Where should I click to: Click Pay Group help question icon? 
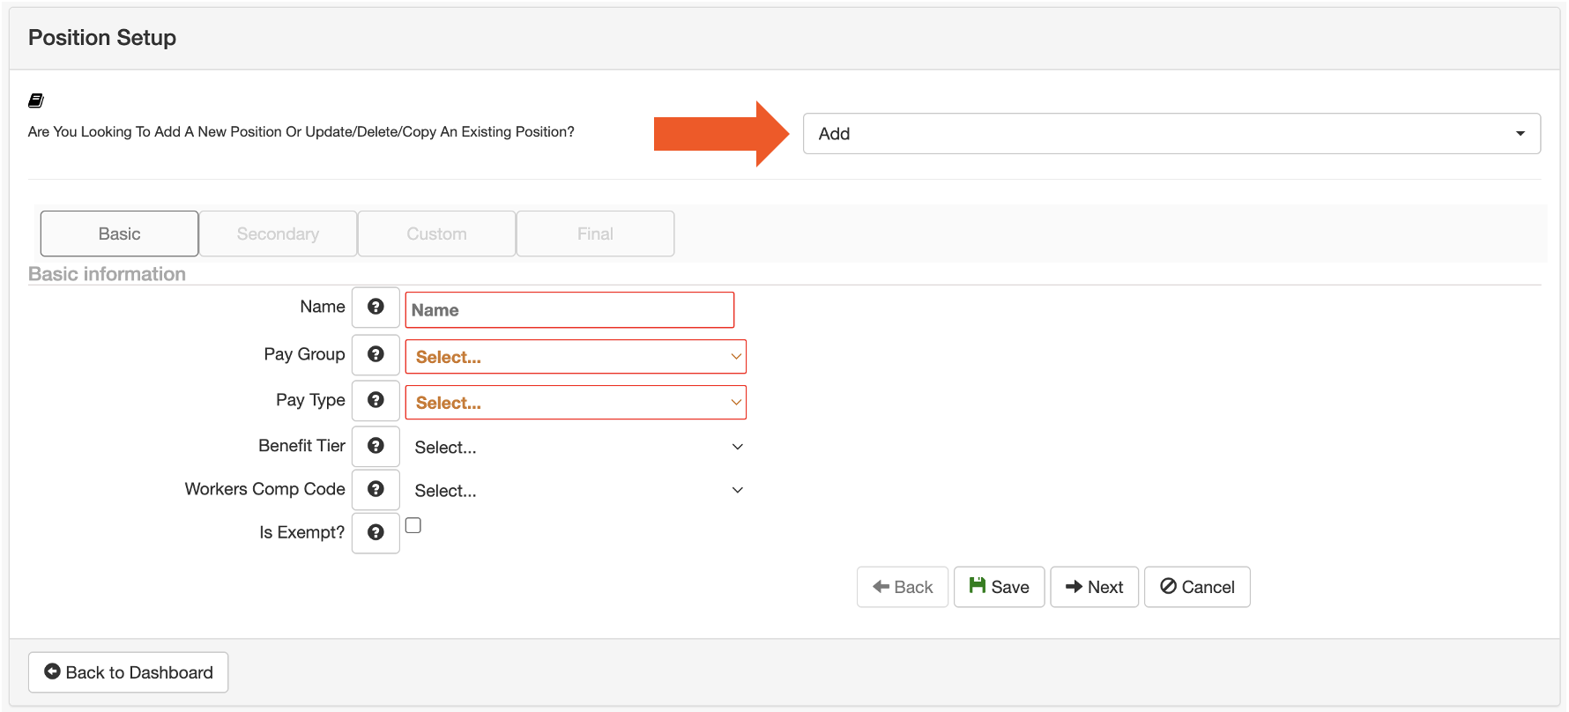[376, 354]
